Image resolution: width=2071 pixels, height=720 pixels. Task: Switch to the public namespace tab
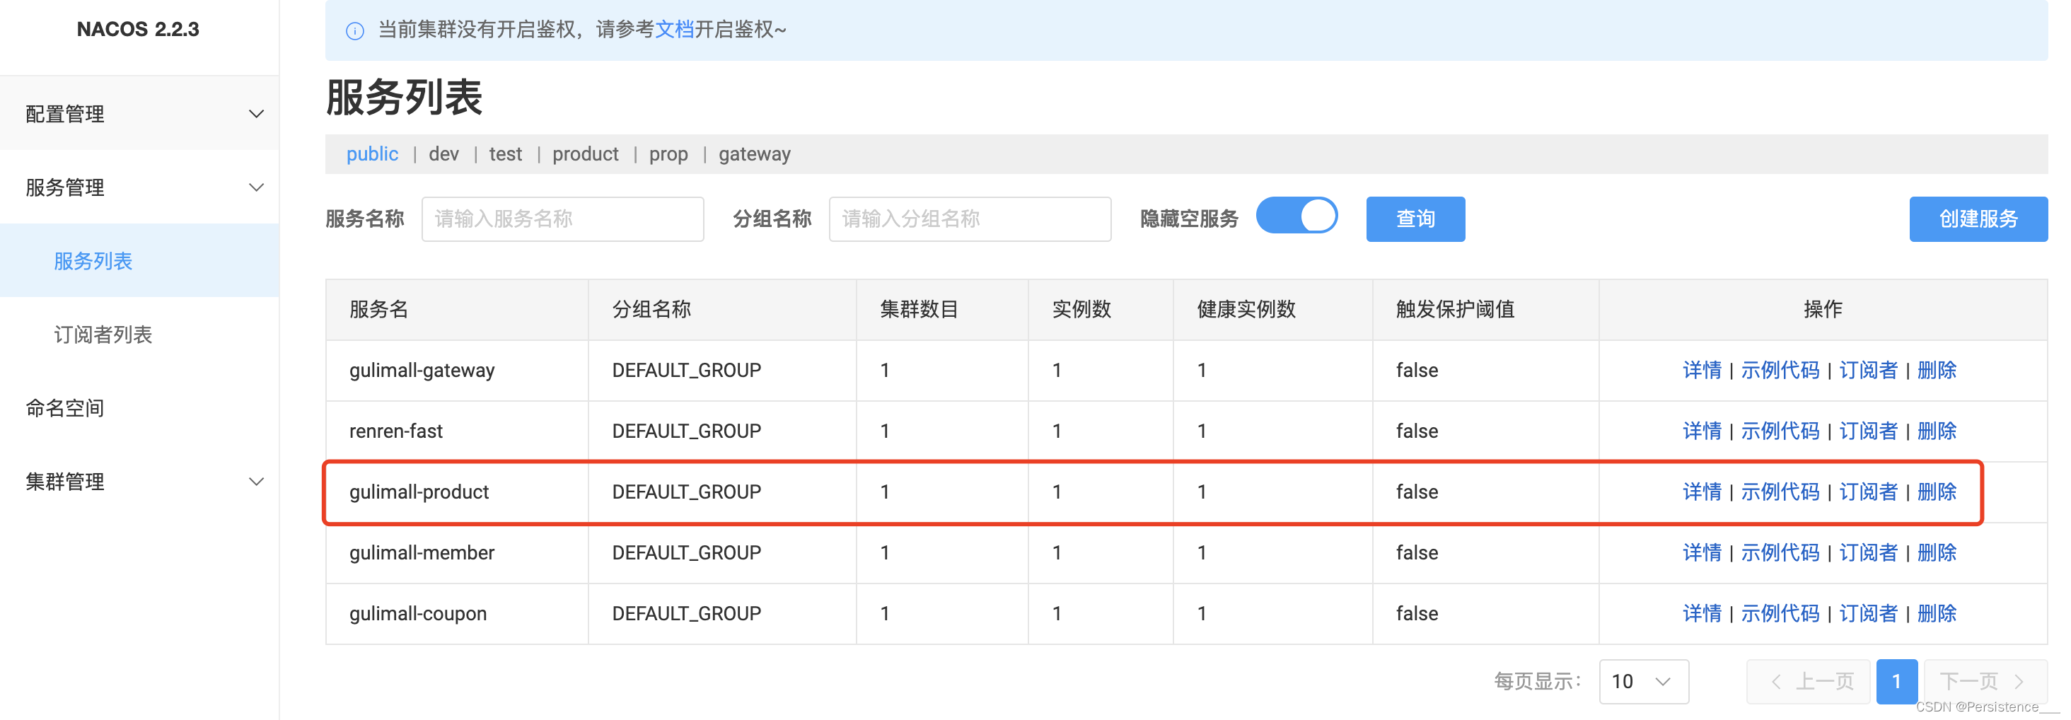coord(371,153)
